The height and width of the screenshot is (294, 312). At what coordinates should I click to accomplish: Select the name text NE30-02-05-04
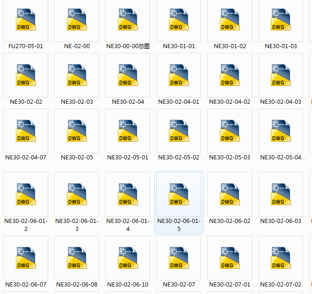(281, 158)
